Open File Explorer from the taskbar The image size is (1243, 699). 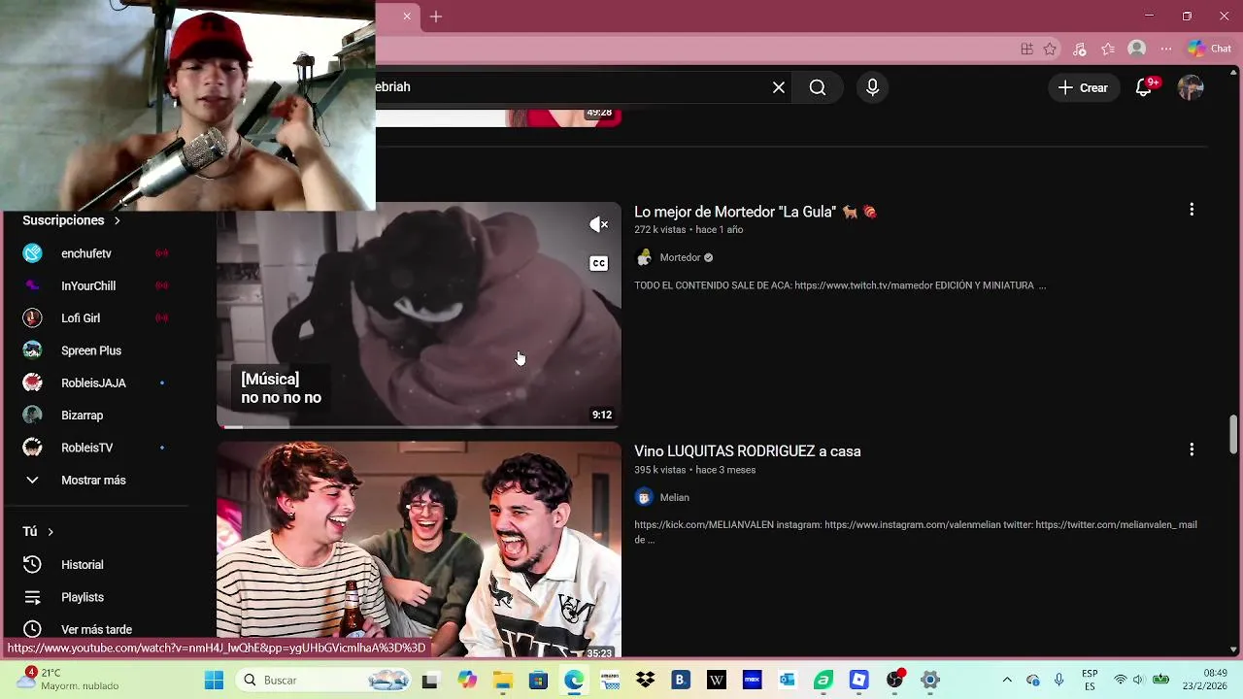click(503, 681)
